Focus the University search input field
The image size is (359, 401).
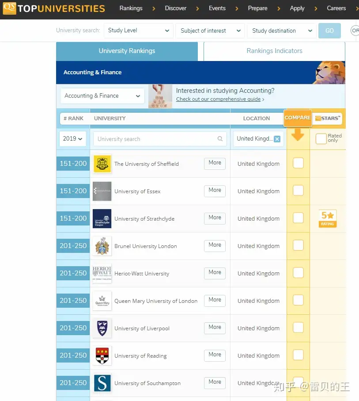[x=160, y=139]
